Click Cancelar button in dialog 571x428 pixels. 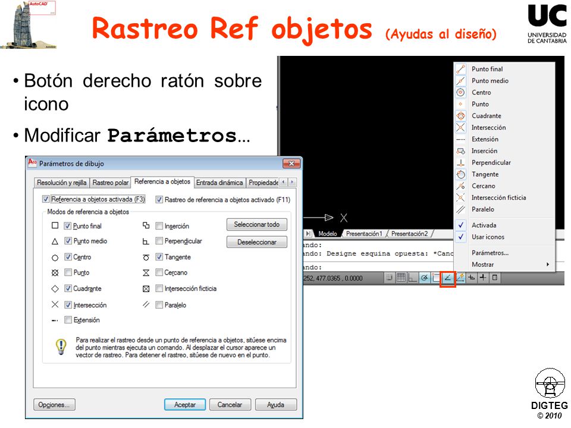point(230,405)
